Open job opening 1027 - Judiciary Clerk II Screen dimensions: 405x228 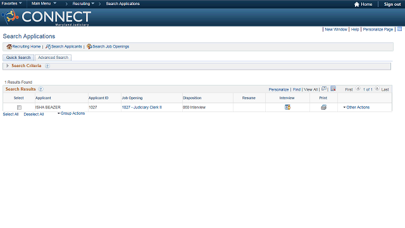142,107
